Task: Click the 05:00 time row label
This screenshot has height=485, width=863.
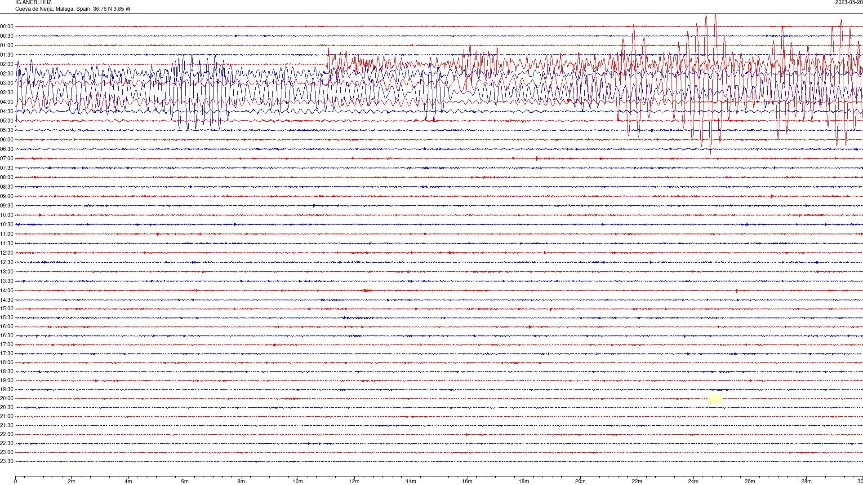Action: coord(7,121)
